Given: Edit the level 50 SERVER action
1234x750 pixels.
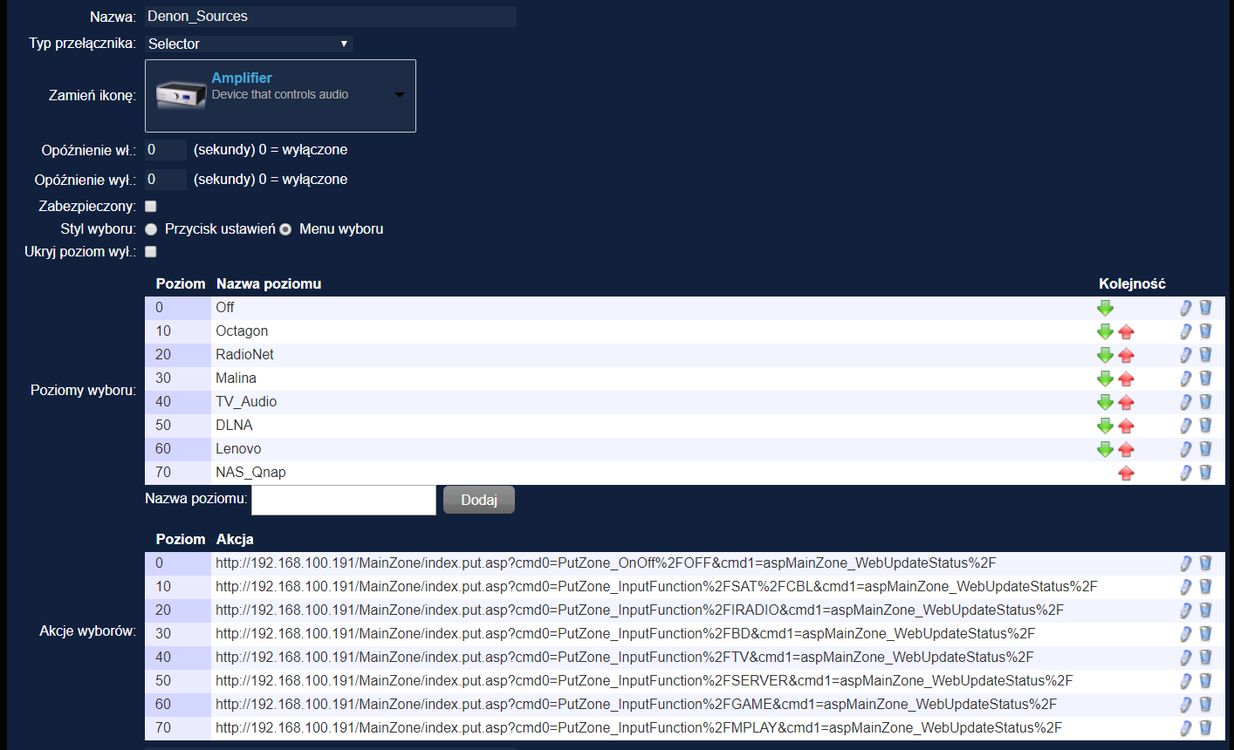Looking at the screenshot, I should (x=1185, y=681).
